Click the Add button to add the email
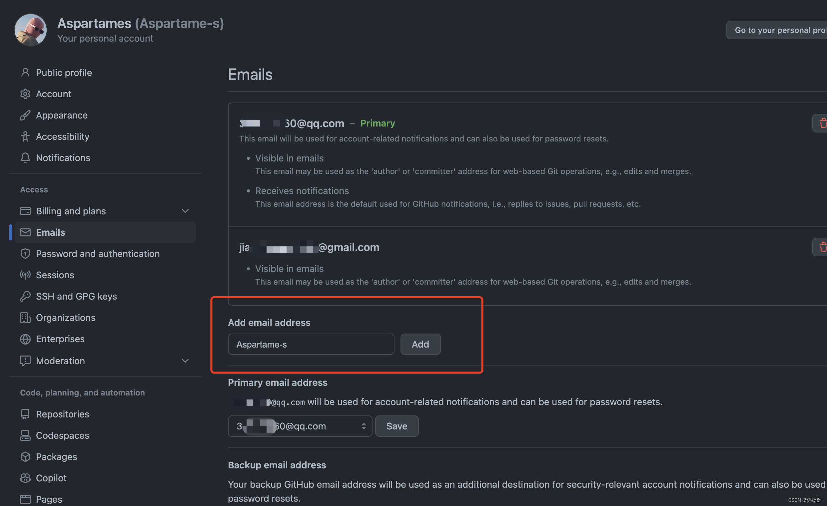827x506 pixels. point(420,344)
